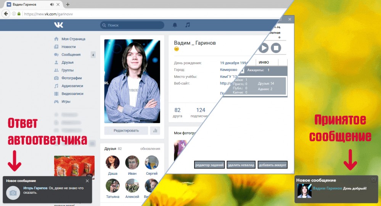381x206 pixels.
Task: Click редактор заданий button
Action: [209, 165]
